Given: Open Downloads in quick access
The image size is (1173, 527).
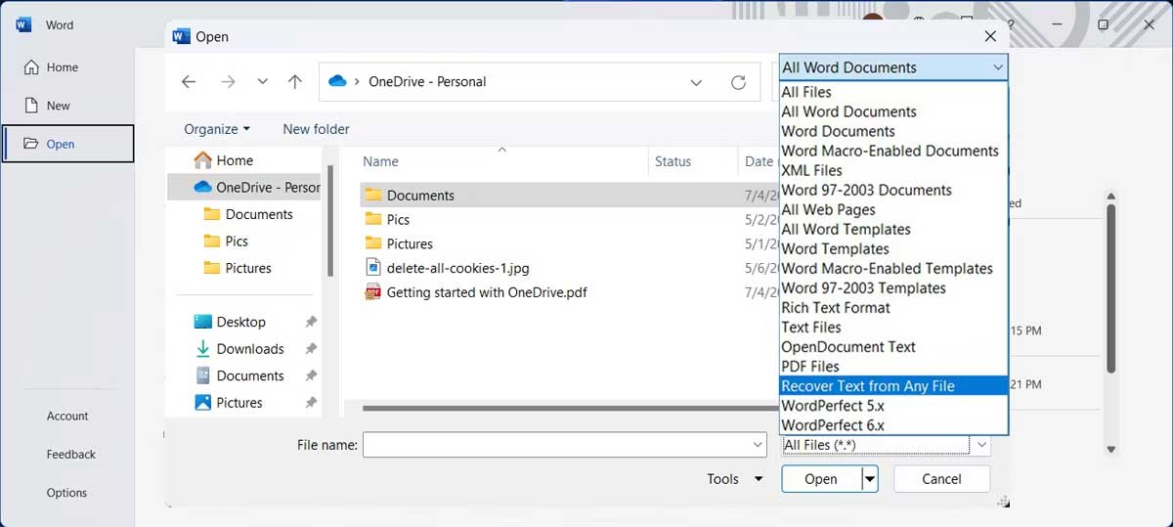Looking at the screenshot, I should (x=249, y=349).
